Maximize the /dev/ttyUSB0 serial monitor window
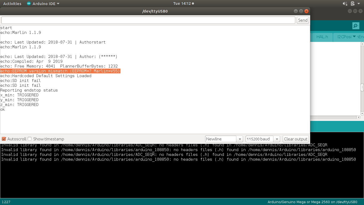The image size is (364, 205). pyautogui.click(x=301, y=11)
